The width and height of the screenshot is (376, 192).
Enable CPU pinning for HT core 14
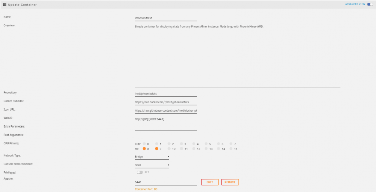click(219, 149)
